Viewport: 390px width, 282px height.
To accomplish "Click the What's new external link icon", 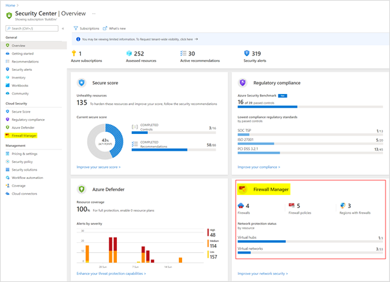I will coord(105,28).
